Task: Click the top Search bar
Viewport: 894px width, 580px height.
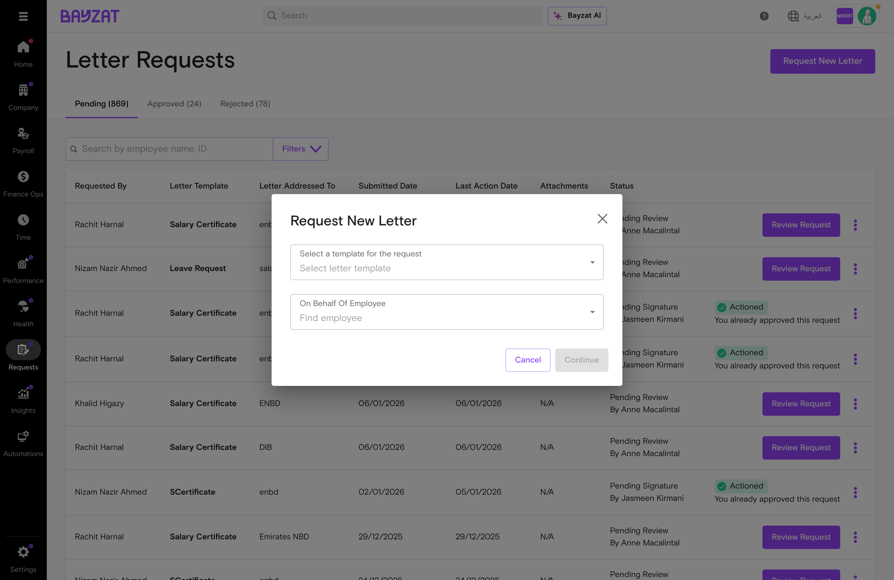Action: pos(402,16)
